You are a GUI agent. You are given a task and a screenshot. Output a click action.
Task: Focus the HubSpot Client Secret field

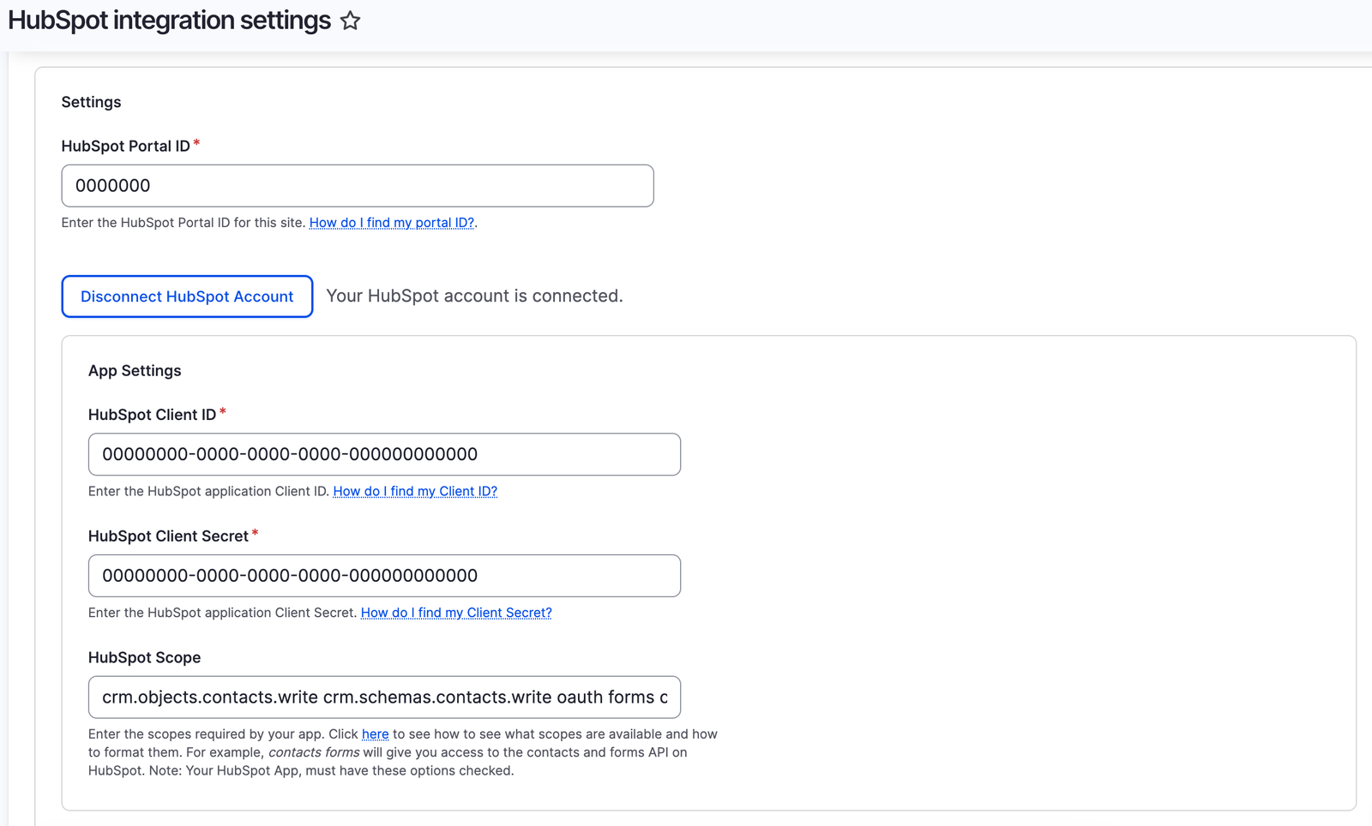point(383,576)
